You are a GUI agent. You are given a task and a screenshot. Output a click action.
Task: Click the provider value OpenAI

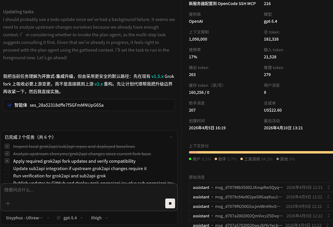point(196,21)
